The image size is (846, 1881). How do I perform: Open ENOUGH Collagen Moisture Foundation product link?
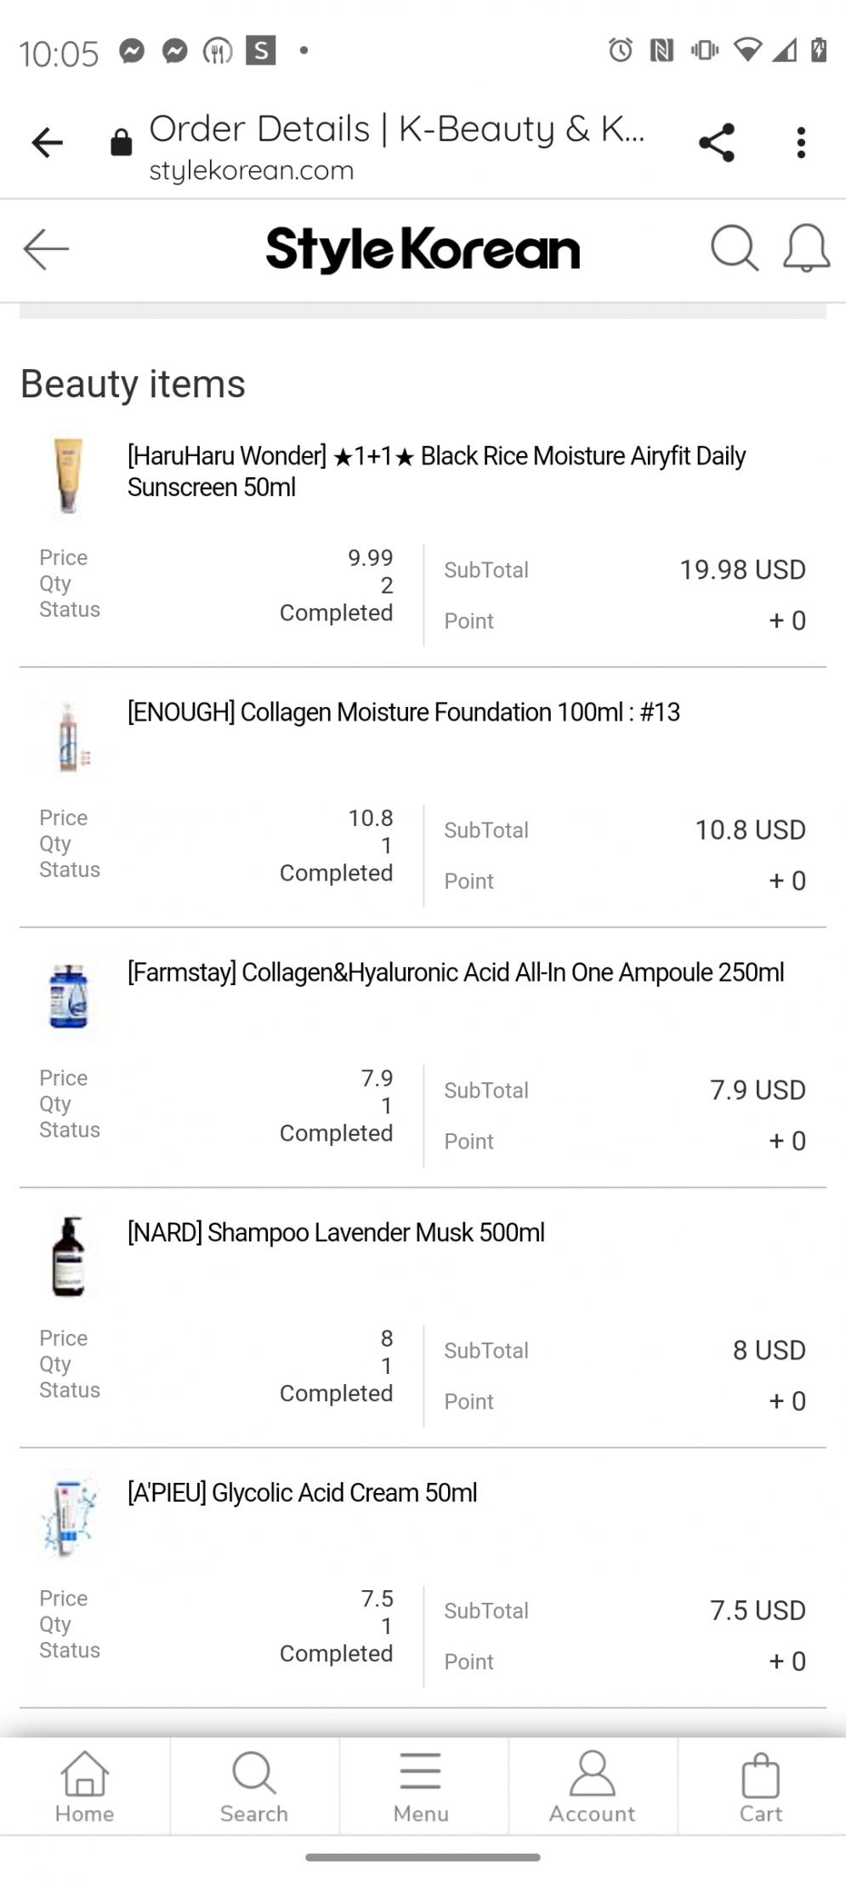coord(403,712)
